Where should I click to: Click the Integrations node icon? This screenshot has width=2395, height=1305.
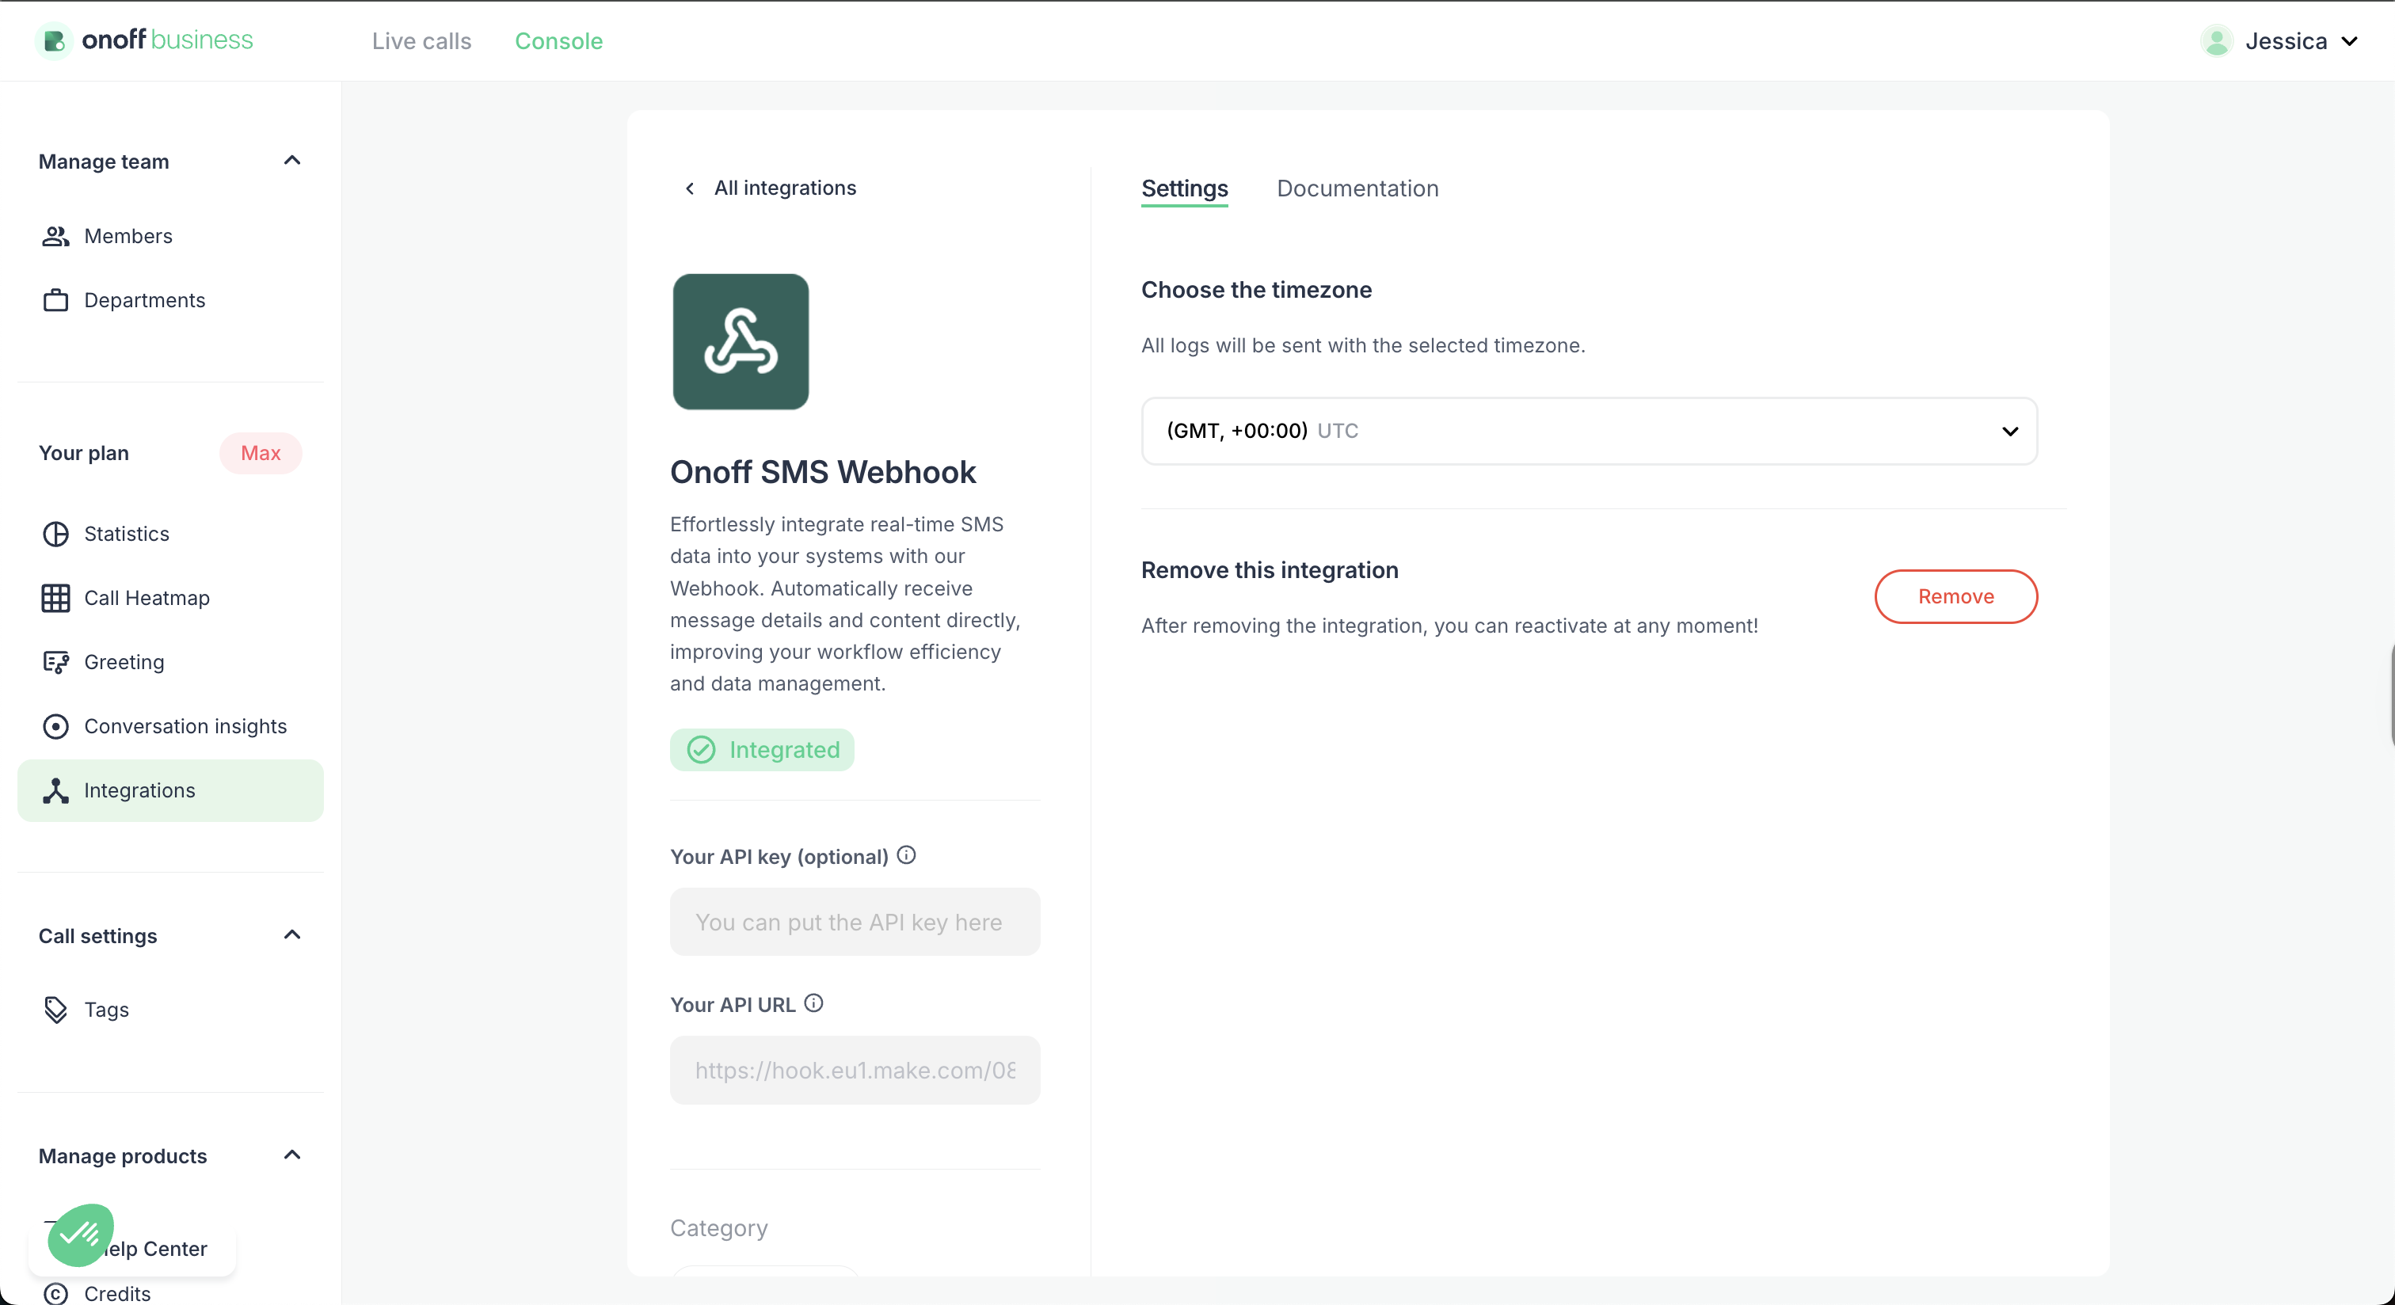55,790
